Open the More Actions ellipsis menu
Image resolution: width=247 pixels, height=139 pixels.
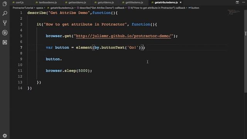pos(244,2)
